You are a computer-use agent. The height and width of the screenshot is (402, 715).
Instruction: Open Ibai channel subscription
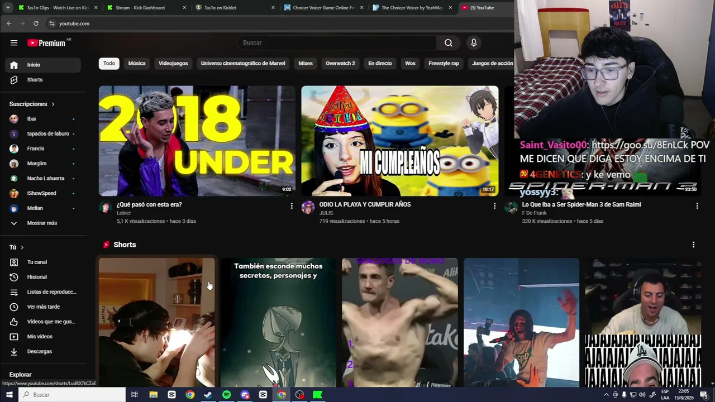tap(43, 119)
